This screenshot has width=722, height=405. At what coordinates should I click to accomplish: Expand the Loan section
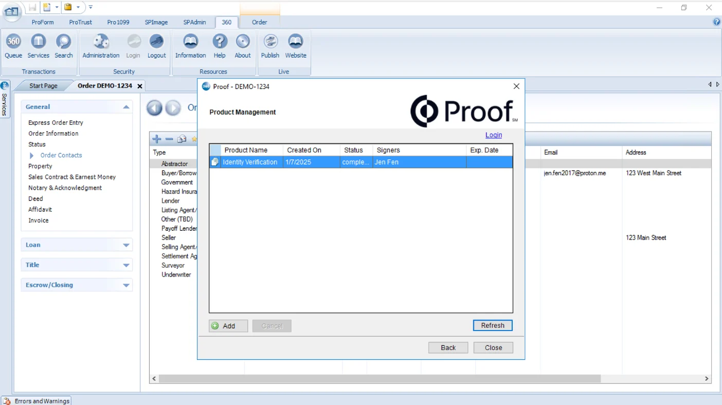pyautogui.click(x=126, y=245)
